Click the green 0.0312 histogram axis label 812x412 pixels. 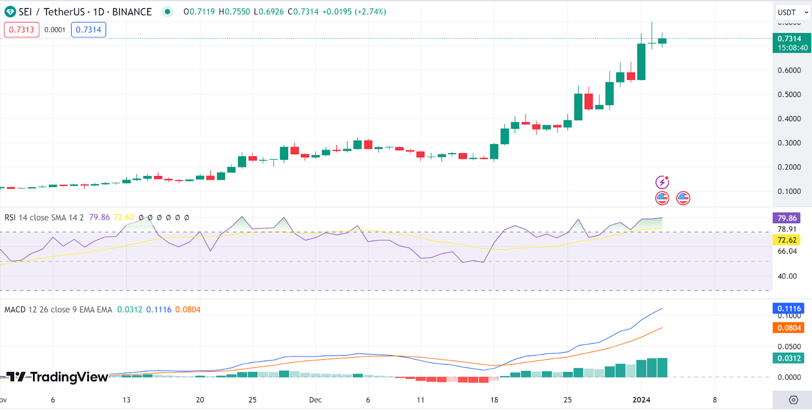[789, 358]
